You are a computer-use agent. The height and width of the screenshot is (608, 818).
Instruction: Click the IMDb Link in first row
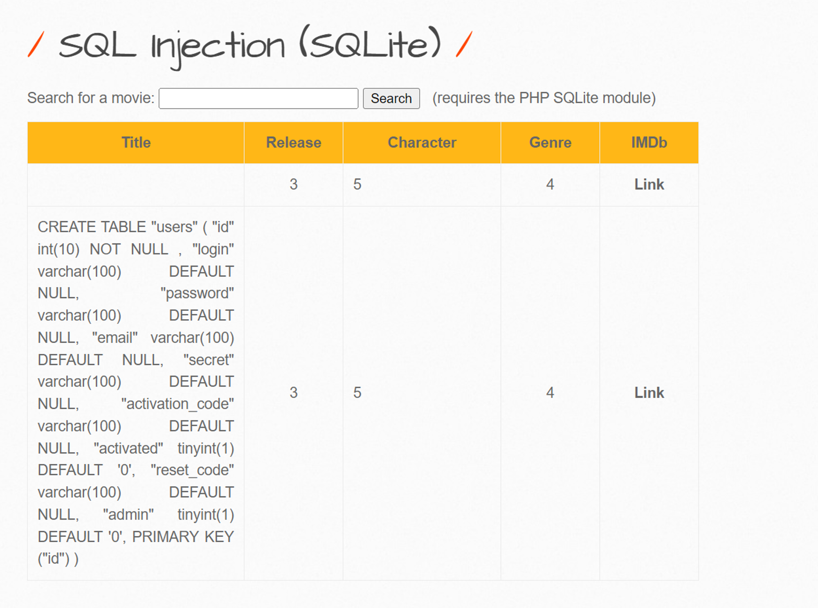pos(647,183)
